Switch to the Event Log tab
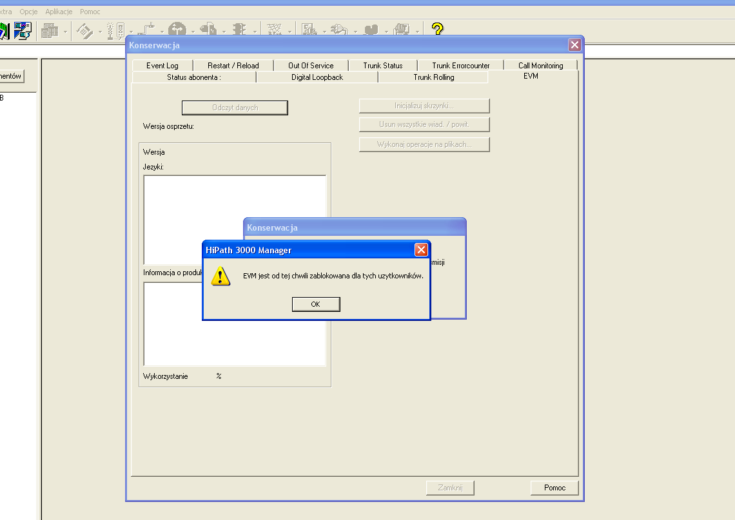 pos(162,66)
